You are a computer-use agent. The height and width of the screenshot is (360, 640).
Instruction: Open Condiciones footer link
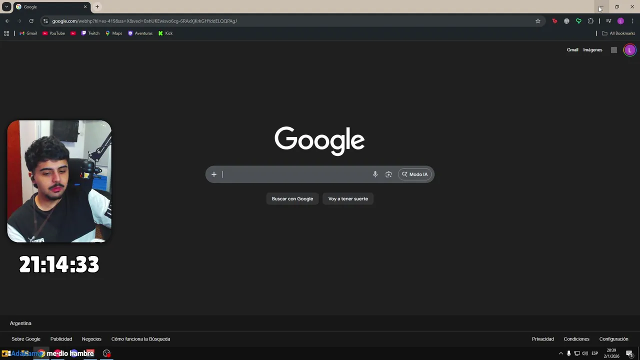576,339
